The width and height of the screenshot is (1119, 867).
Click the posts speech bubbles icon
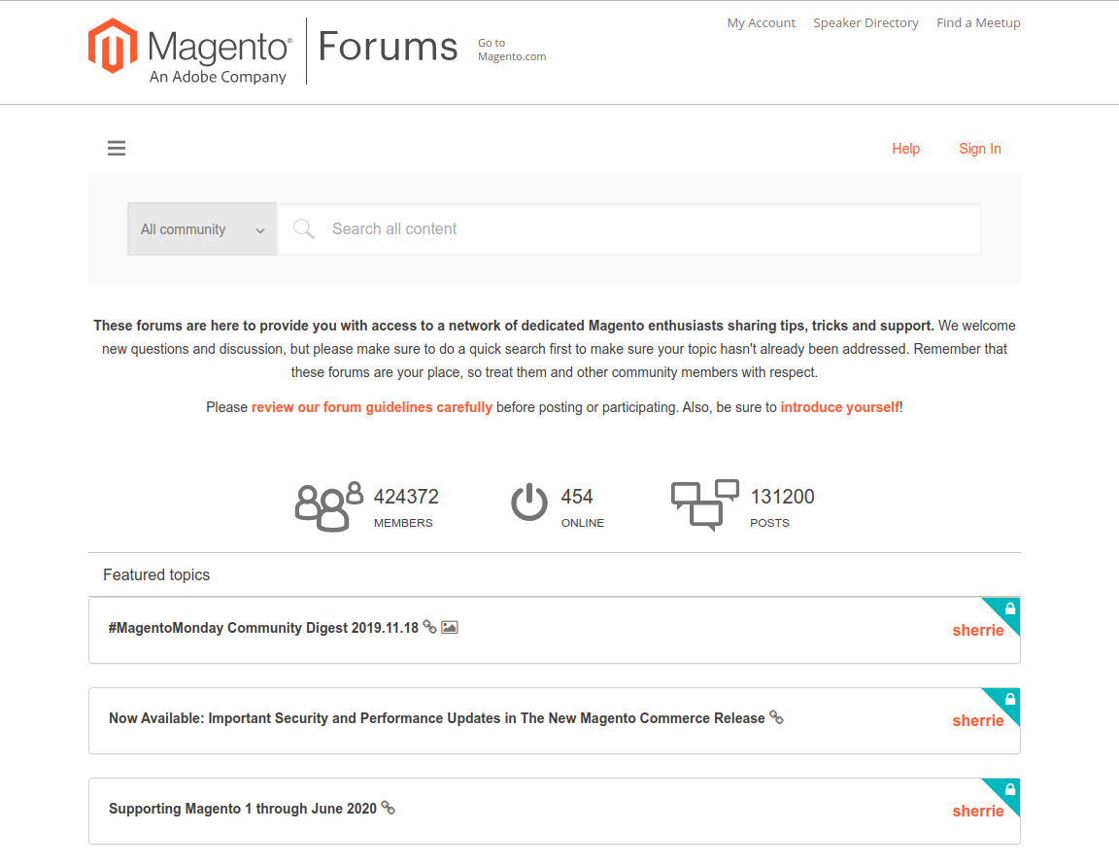(x=704, y=504)
